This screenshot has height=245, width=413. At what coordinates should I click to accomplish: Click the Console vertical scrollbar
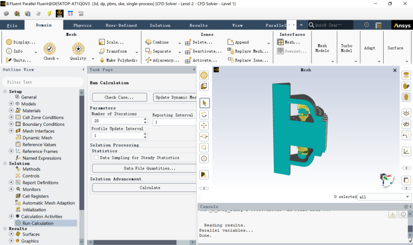click(x=411, y=228)
